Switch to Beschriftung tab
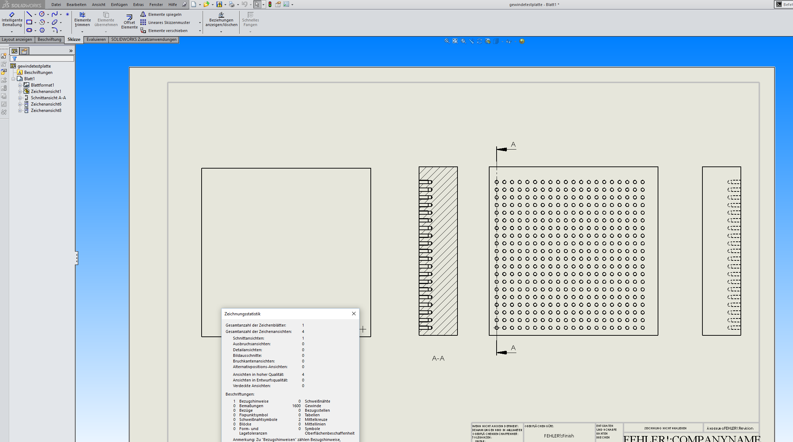 pyautogui.click(x=49, y=39)
